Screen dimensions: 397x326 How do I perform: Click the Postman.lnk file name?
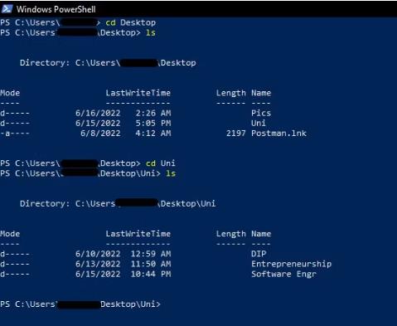pos(278,134)
